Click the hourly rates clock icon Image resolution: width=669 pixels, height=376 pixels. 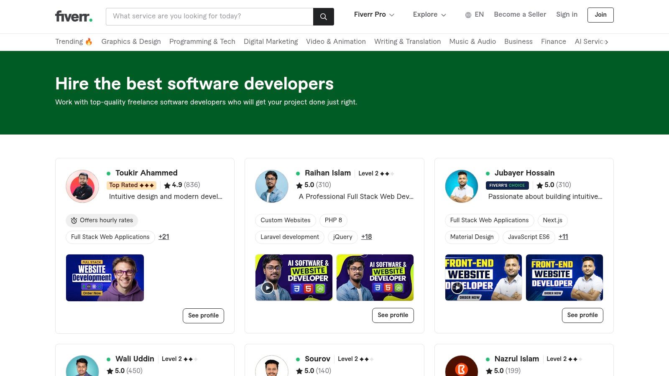point(74,220)
